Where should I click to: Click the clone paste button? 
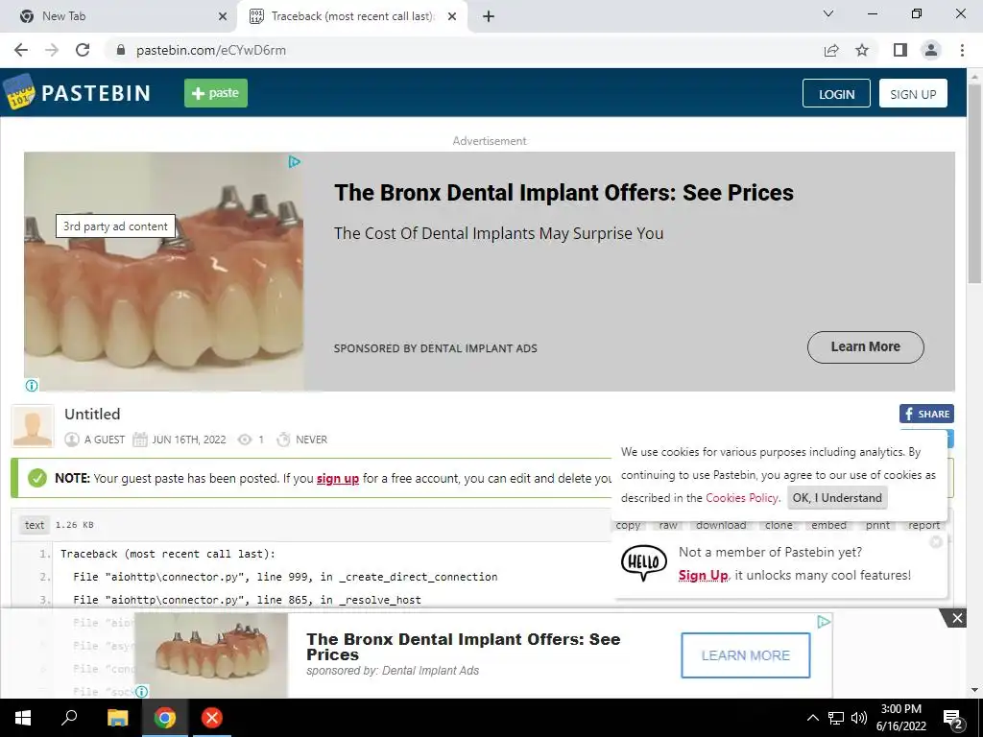point(779,525)
